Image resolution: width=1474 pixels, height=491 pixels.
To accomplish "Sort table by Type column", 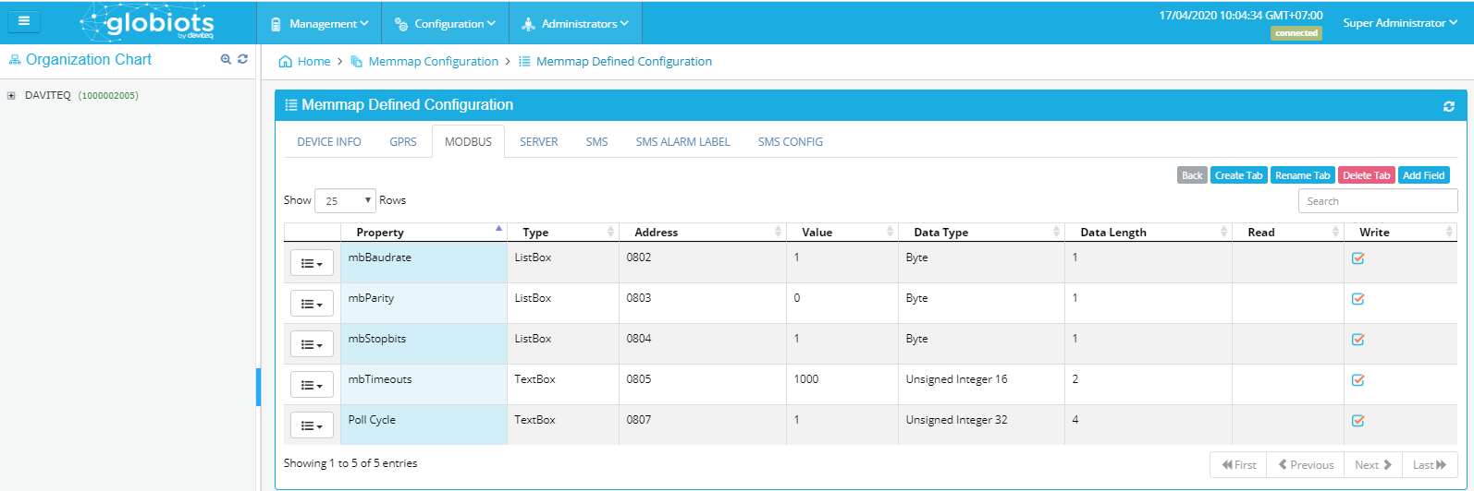I will click(562, 233).
